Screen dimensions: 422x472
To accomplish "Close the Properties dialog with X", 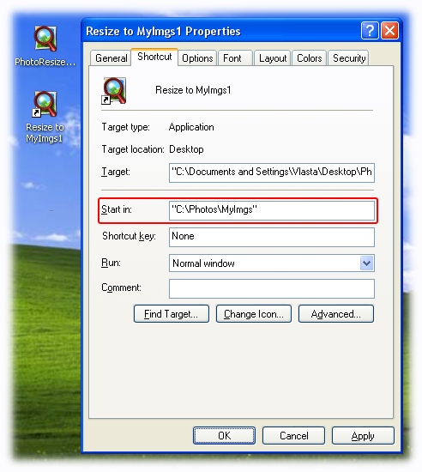I will click(x=389, y=31).
